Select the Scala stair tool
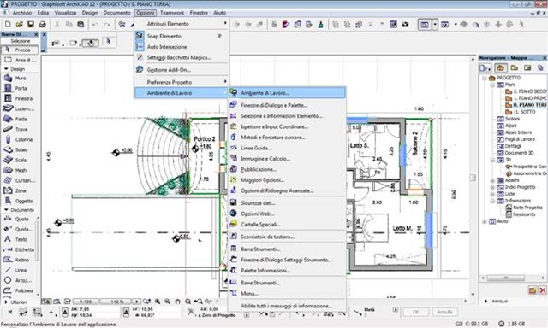Screen dimensions: 548x328 click(x=20, y=160)
